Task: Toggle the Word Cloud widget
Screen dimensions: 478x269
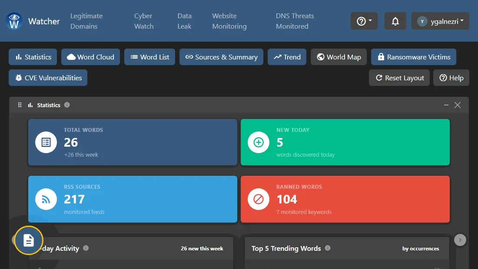Action: [90, 57]
